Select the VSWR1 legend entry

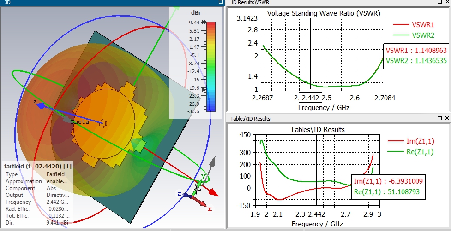tap(414, 25)
